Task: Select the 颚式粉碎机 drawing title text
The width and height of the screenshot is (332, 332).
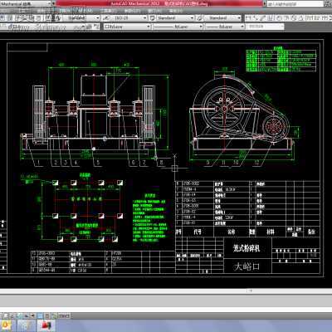Action: coord(247,248)
